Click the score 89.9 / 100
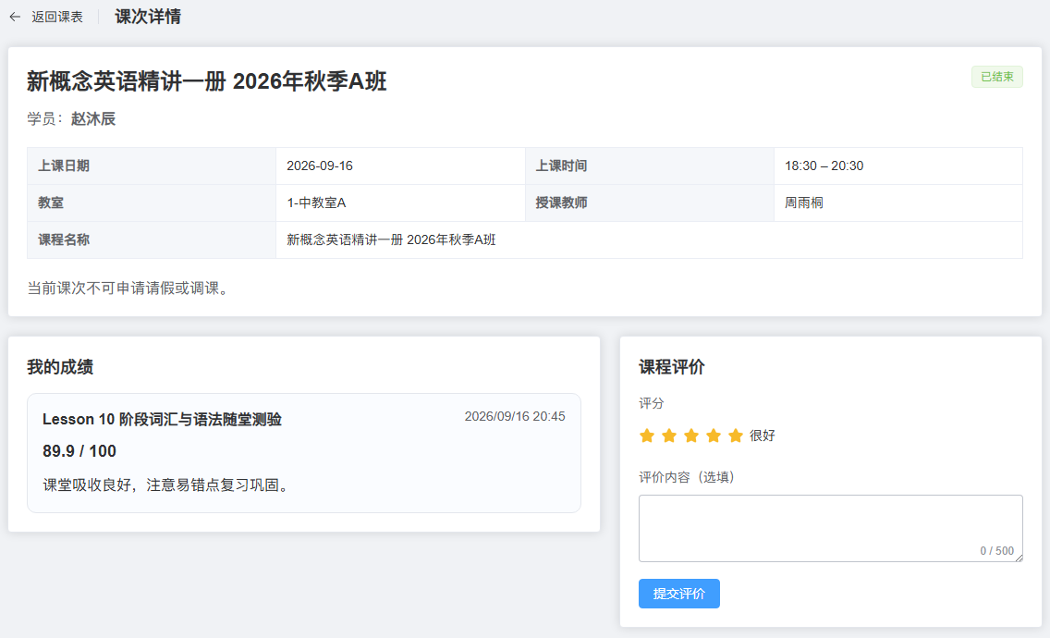The height and width of the screenshot is (638, 1050). [79, 451]
